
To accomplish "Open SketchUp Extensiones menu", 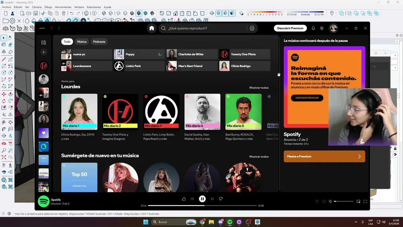I will 94,7.
